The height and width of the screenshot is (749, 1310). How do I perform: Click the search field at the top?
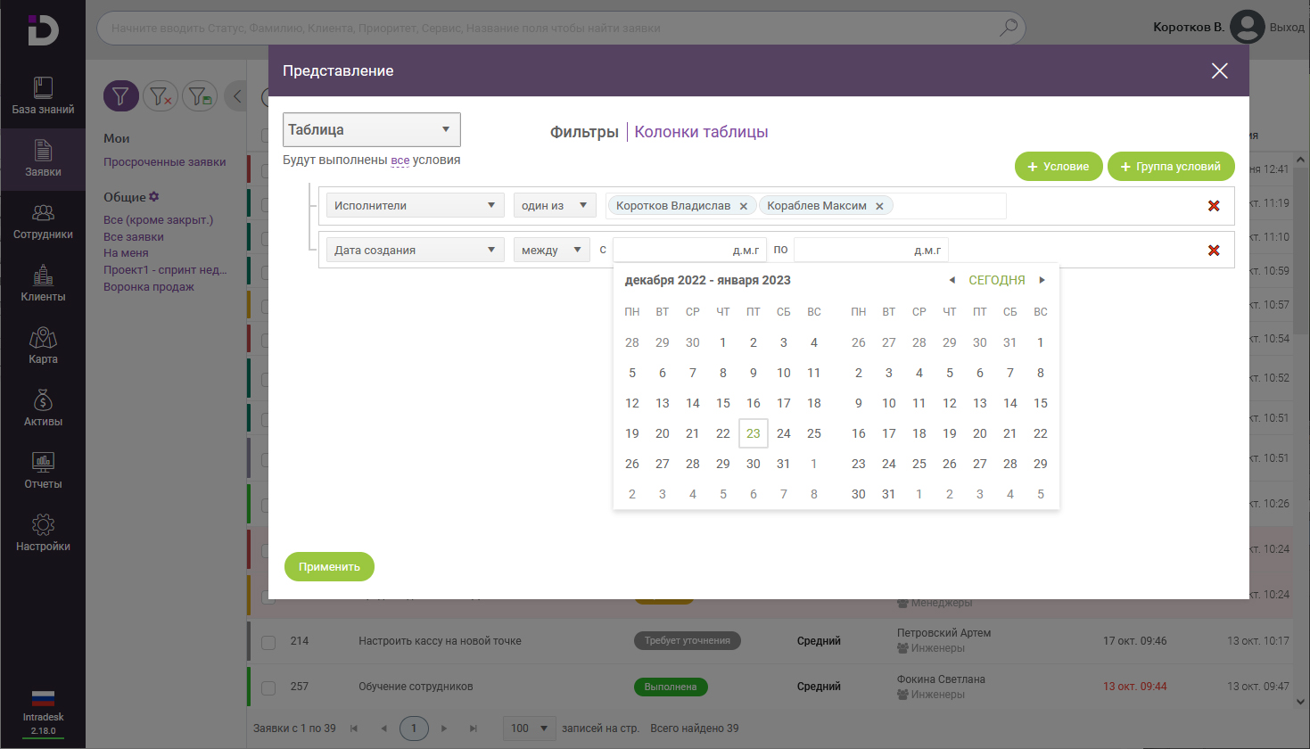coord(535,28)
